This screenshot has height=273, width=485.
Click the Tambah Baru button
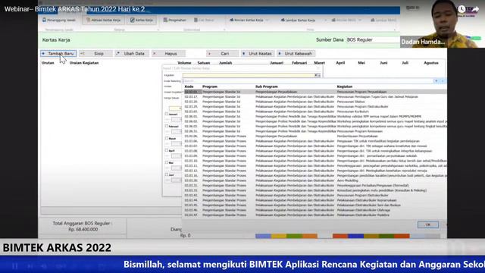pyautogui.click(x=58, y=54)
